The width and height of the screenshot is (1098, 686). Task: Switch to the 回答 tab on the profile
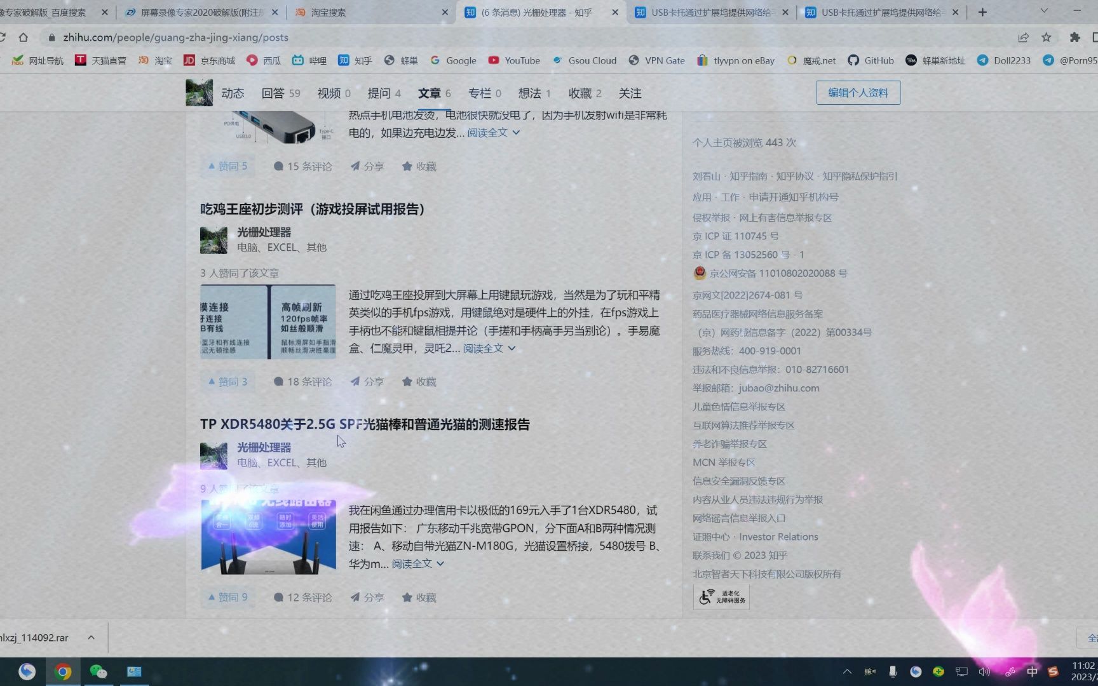tap(275, 93)
